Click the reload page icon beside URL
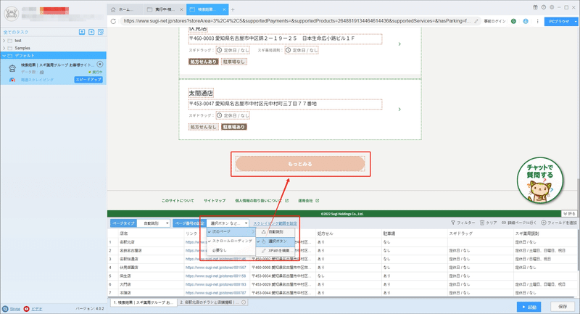The width and height of the screenshot is (580, 314). coord(113,22)
